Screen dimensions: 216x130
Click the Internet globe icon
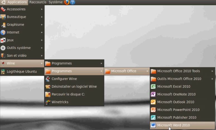click(3, 32)
